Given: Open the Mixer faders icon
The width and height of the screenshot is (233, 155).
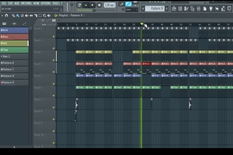Looking at the screenshot, I should click(198, 8).
